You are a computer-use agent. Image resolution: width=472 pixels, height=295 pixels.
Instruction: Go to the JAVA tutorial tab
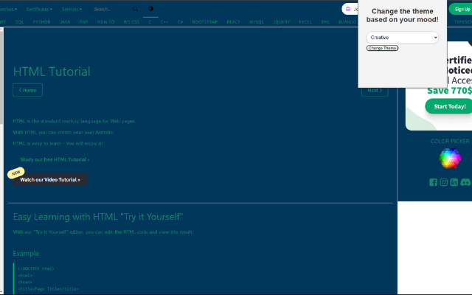click(x=65, y=22)
